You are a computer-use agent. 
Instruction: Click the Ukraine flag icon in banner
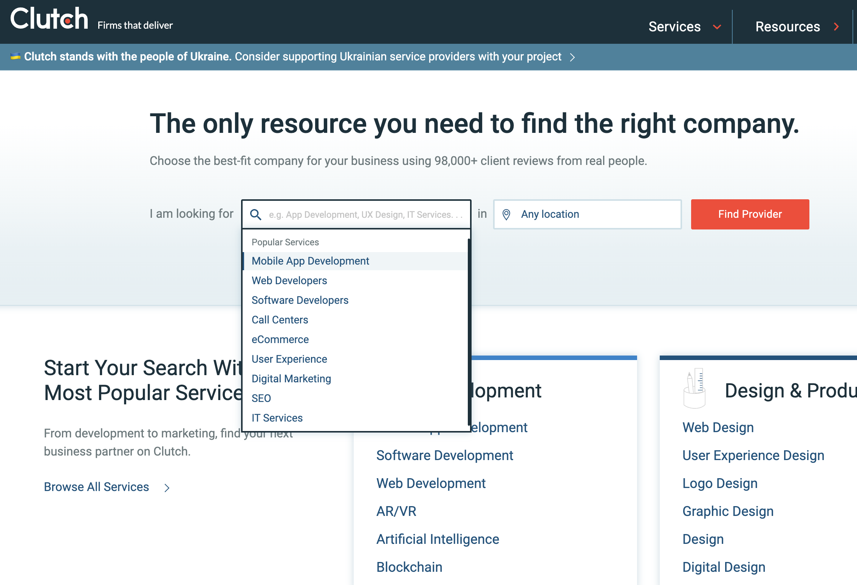[x=15, y=57]
